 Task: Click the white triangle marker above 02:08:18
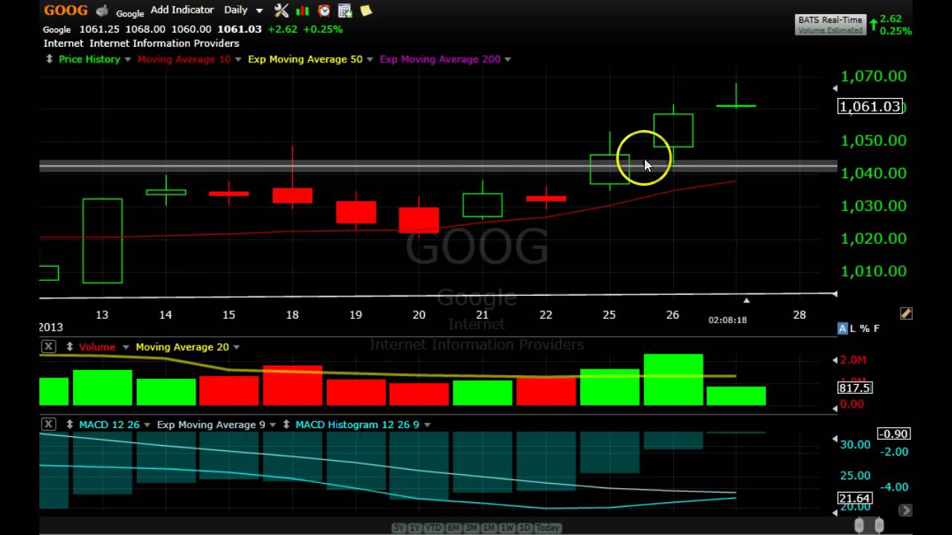click(746, 300)
